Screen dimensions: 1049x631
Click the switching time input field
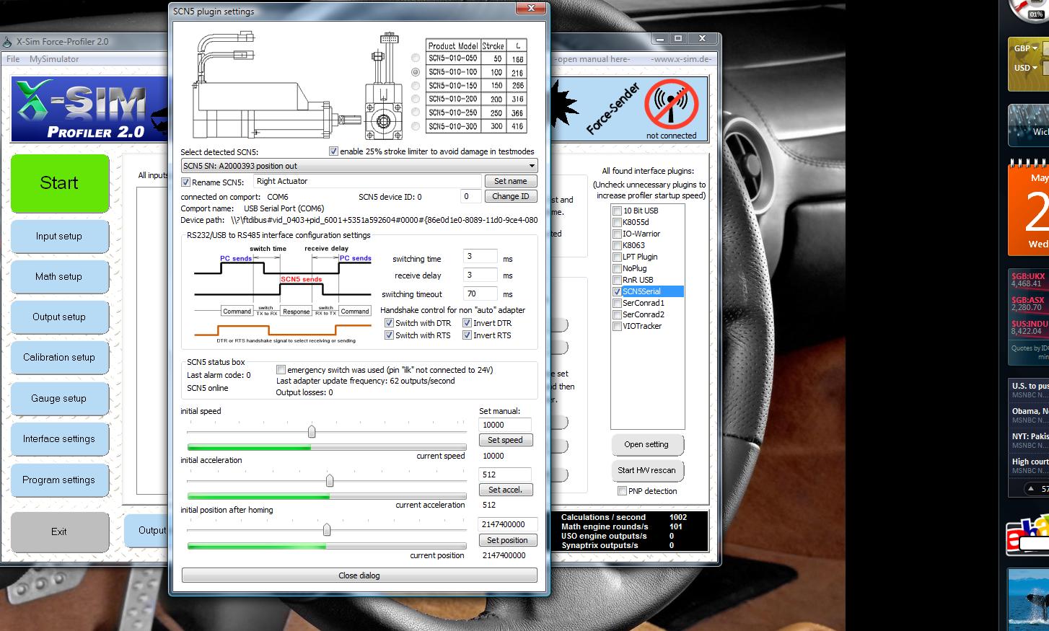coord(480,257)
